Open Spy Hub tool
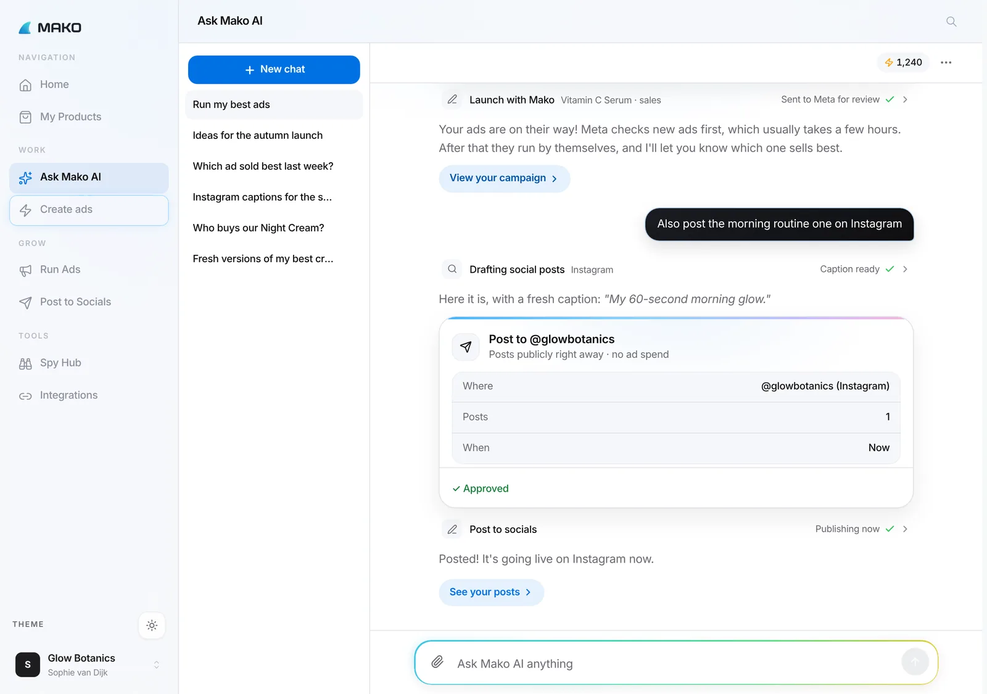 89,363
